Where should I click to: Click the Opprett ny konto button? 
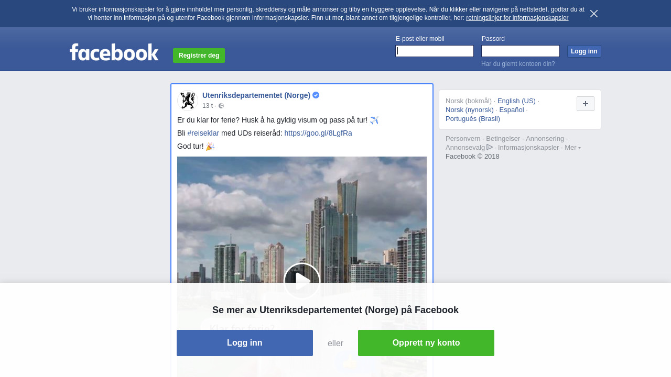(426, 343)
